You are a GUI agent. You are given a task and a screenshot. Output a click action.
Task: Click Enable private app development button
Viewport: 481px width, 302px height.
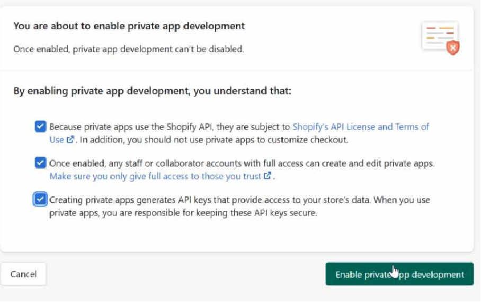pyautogui.click(x=399, y=274)
